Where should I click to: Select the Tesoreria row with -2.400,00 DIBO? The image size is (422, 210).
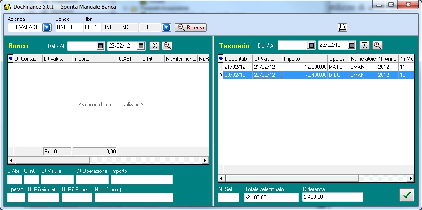[316, 75]
